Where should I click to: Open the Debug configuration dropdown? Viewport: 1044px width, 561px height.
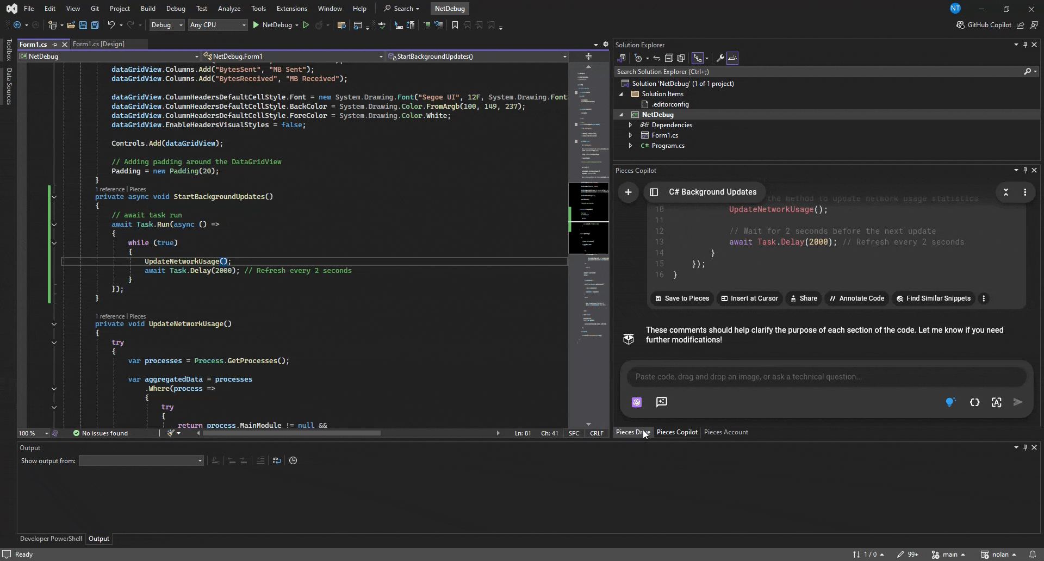coord(166,25)
